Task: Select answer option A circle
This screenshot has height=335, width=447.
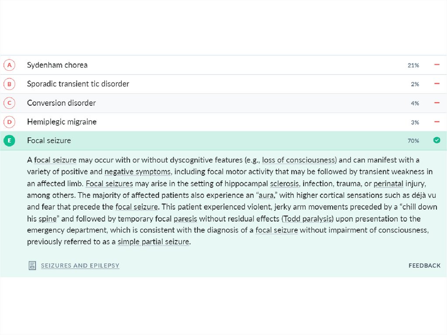Action: click(x=9, y=65)
